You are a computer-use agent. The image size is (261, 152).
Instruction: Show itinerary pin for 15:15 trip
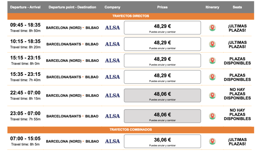pos(212,60)
